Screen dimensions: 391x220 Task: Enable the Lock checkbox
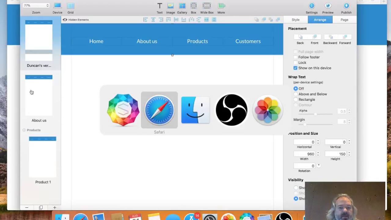(295, 63)
